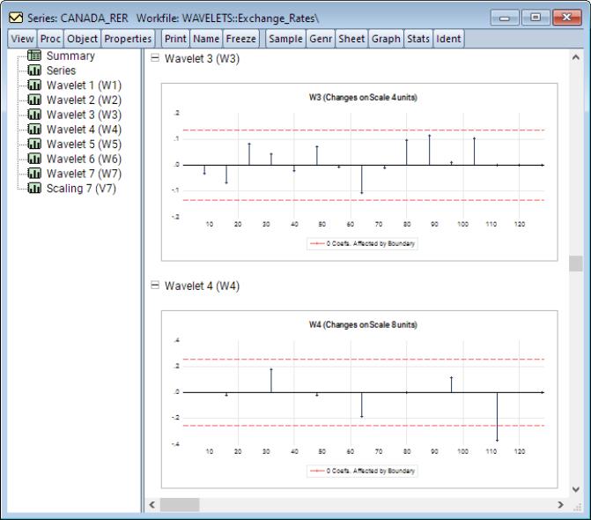
Task: Collapse the Wavelet 4 (W4) section
Action: (x=155, y=286)
